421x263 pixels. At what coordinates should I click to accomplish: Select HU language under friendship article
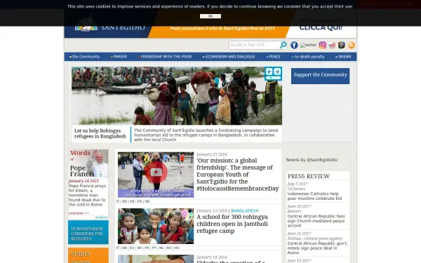point(147,201)
